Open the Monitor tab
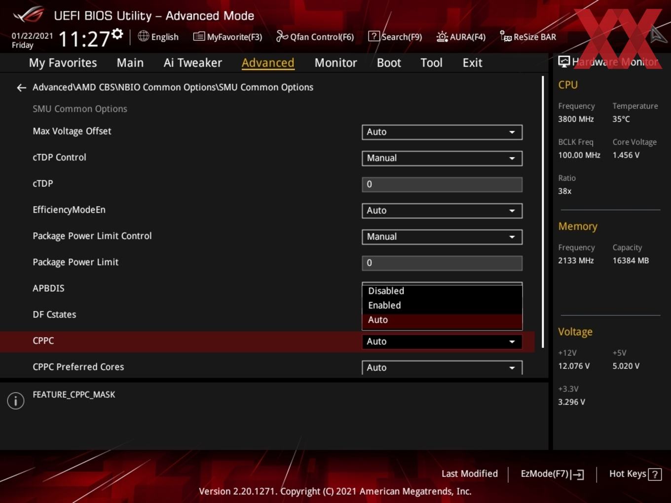The width and height of the screenshot is (671, 503). tap(335, 63)
